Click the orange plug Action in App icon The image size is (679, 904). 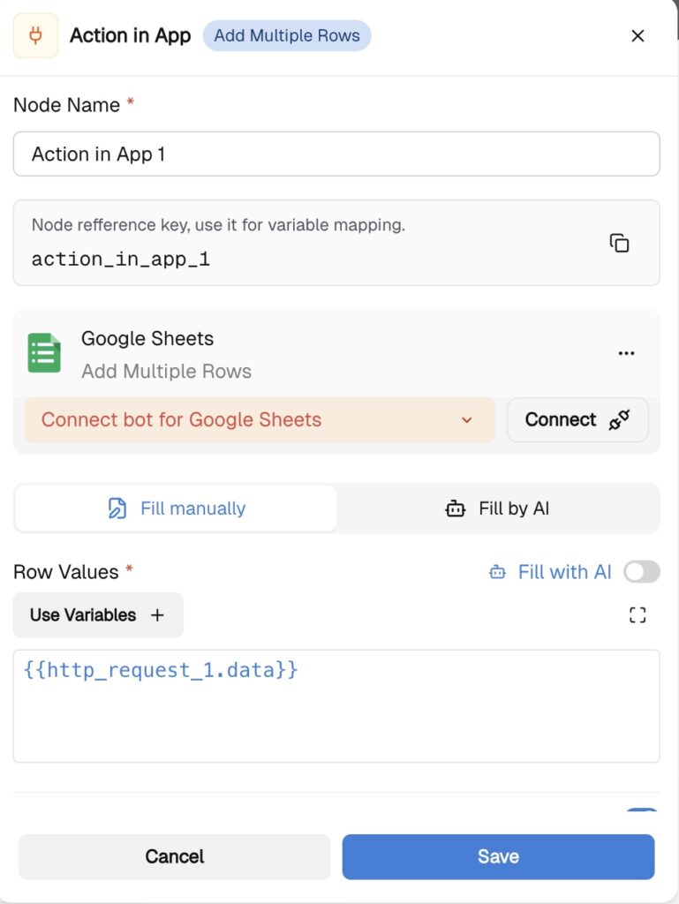36,36
